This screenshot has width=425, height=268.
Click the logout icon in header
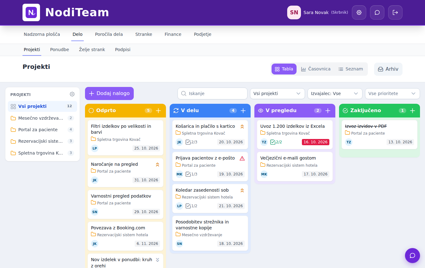coord(395,12)
